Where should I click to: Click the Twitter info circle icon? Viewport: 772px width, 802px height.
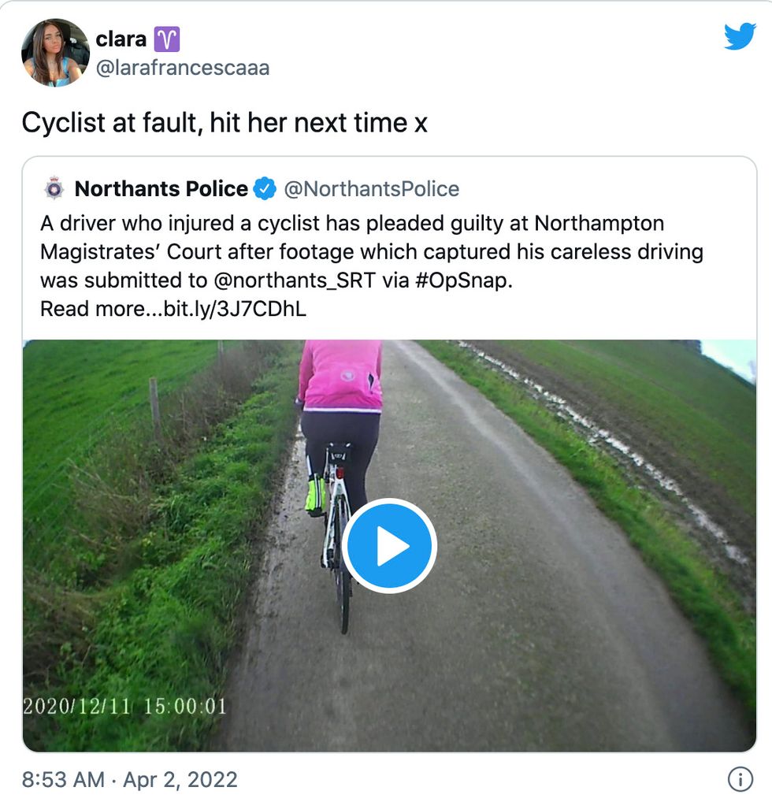coord(739,779)
